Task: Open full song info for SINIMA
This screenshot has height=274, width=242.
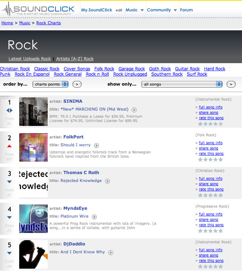Action: pos(211,107)
